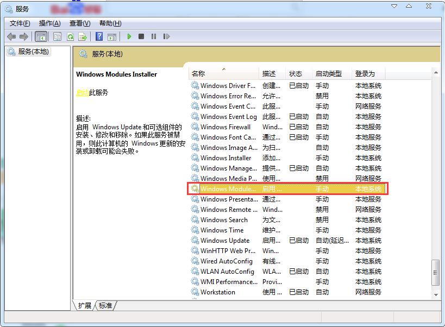Click the Services gear icon in title bar

click(9, 9)
